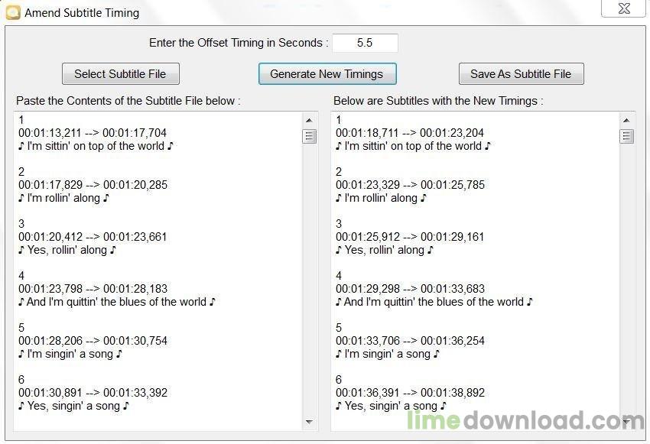Click the source timing line starting 00:01:17,829
Screen dimensions: 650x444
click(93, 185)
